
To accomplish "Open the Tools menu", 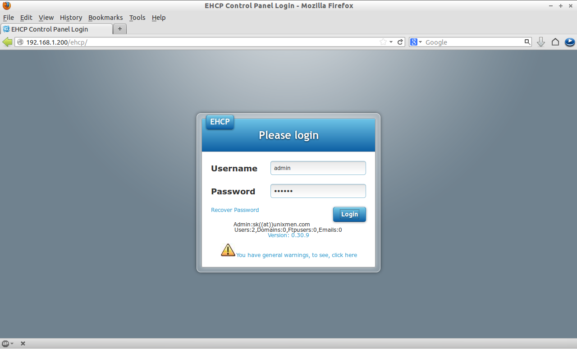I will pos(137,18).
